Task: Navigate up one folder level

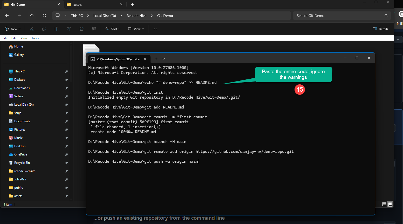Action: coord(32,16)
